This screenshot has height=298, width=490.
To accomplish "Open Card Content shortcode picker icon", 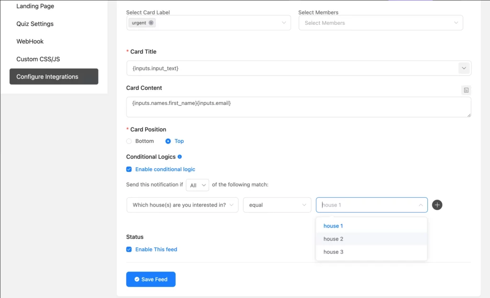I will click(x=466, y=90).
